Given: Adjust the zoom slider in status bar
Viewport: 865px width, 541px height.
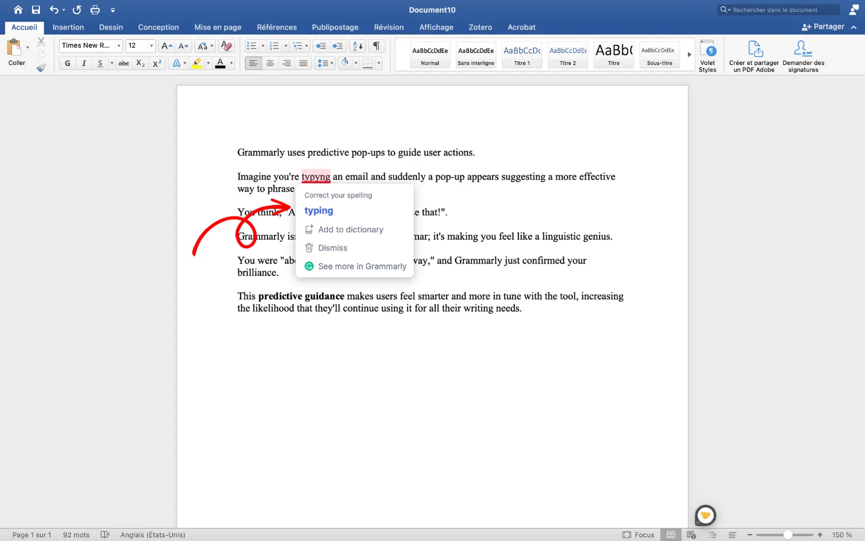Looking at the screenshot, I should pos(788,535).
